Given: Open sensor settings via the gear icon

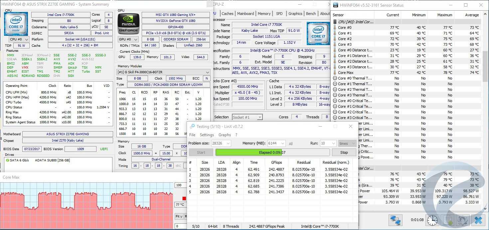Looking at the screenshot, I should (x=463, y=220).
